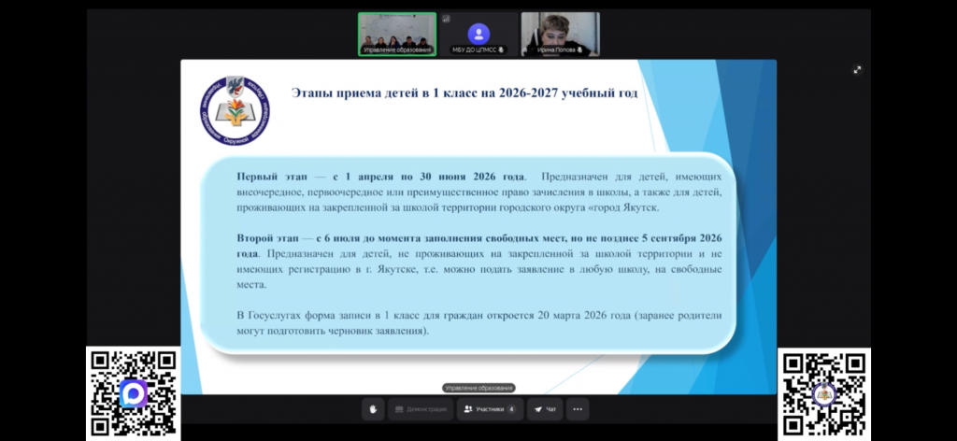
Task: Click the muted microphone icon of Ирина Попова
Action: click(581, 50)
